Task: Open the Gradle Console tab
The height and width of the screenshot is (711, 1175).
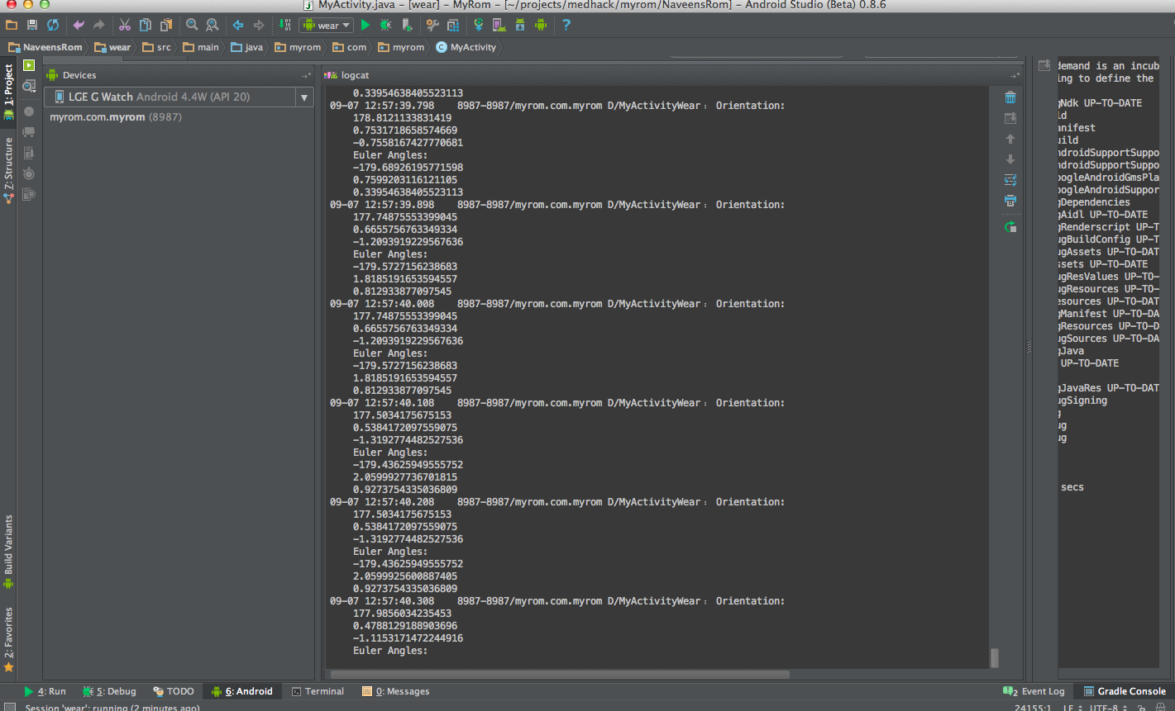Action: tap(1125, 691)
